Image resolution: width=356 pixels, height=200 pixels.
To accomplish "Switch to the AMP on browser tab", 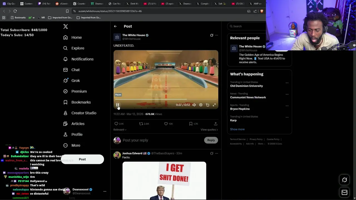I will (x=255, y=4).
